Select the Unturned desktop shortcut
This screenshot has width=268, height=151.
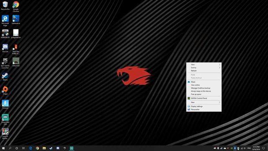click(x=16, y=62)
